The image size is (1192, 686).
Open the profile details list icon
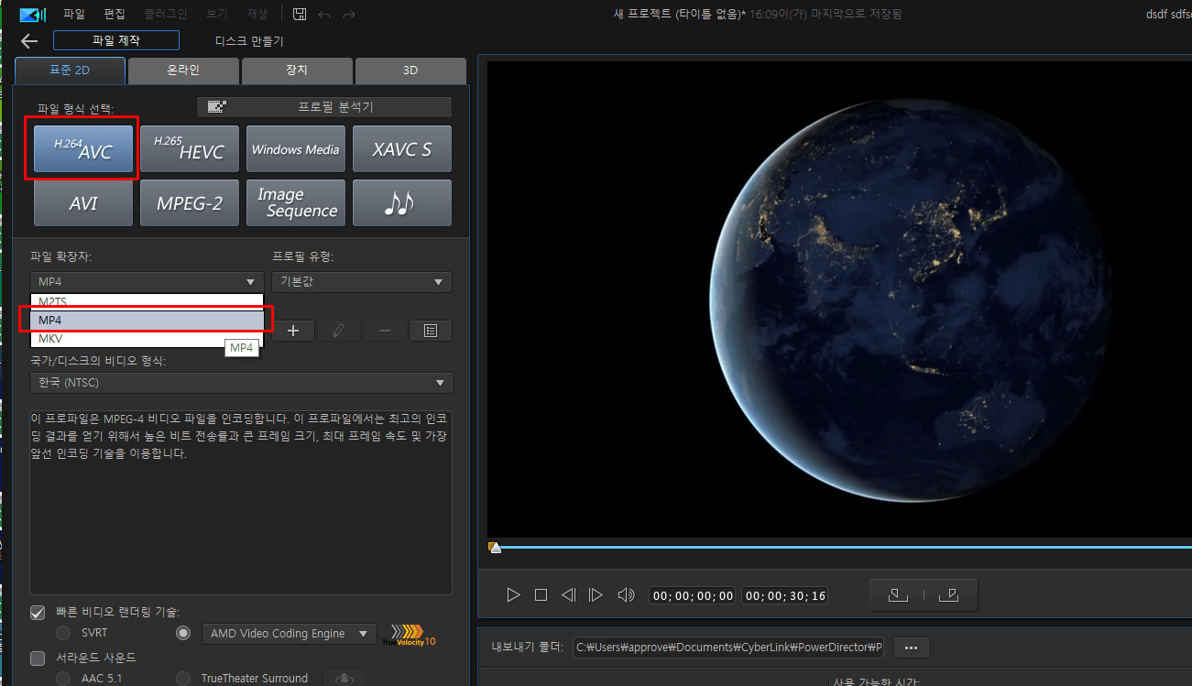pos(431,331)
